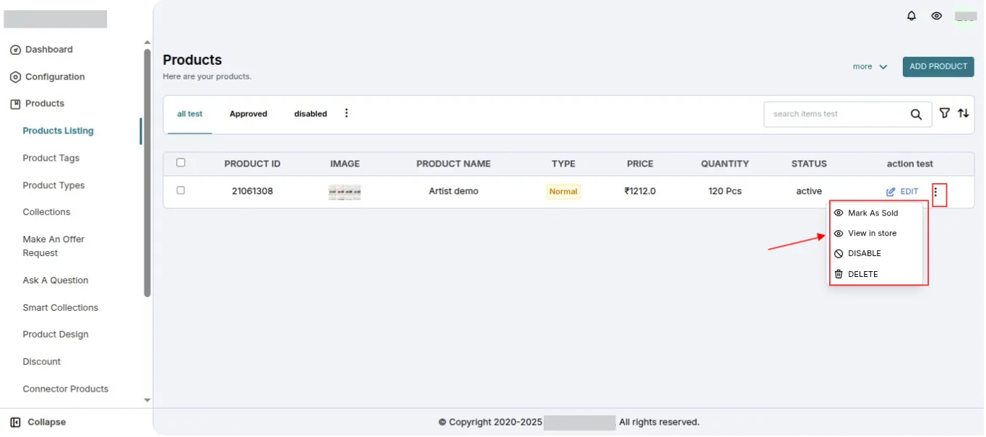Screen dimensions: 986x437
Task: Click the Products box icon in sidebar
Action: tap(15, 104)
